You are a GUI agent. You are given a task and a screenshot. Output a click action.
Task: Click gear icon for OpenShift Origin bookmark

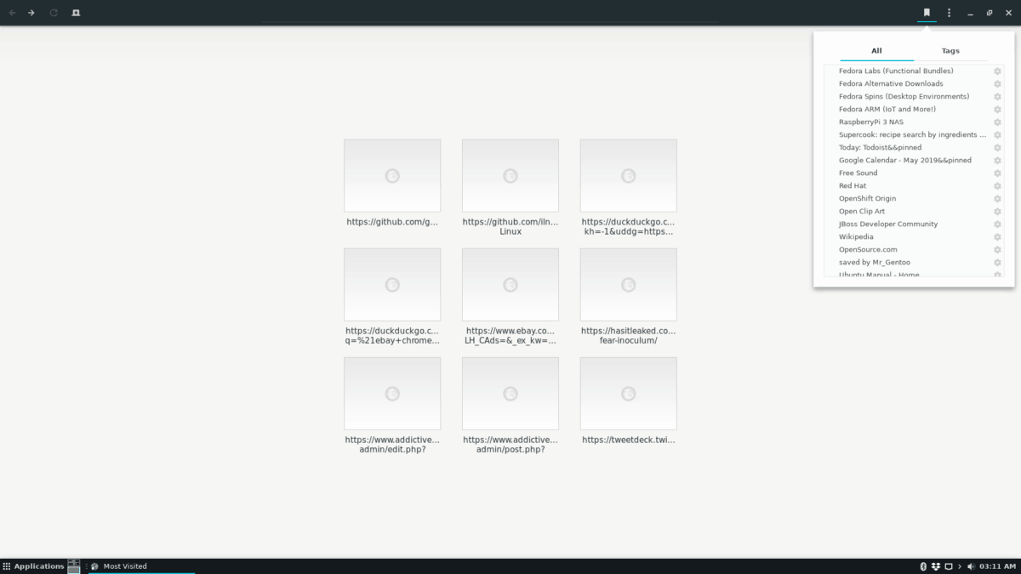coord(997,199)
